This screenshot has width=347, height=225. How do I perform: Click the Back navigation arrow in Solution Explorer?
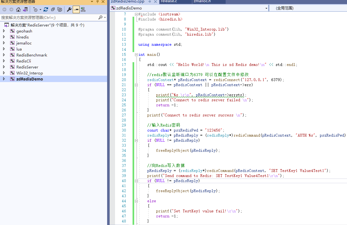[x=4, y=9]
